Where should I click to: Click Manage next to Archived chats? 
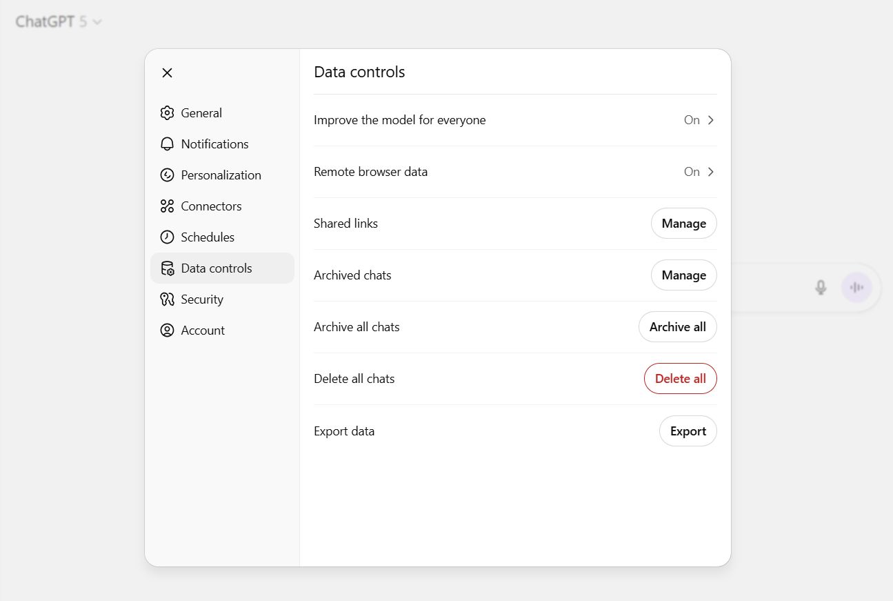(684, 275)
